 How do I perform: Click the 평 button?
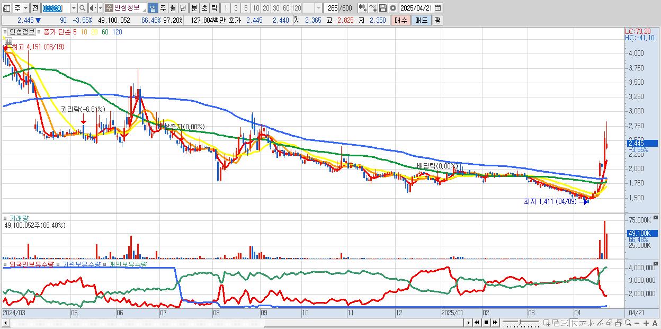437,20
